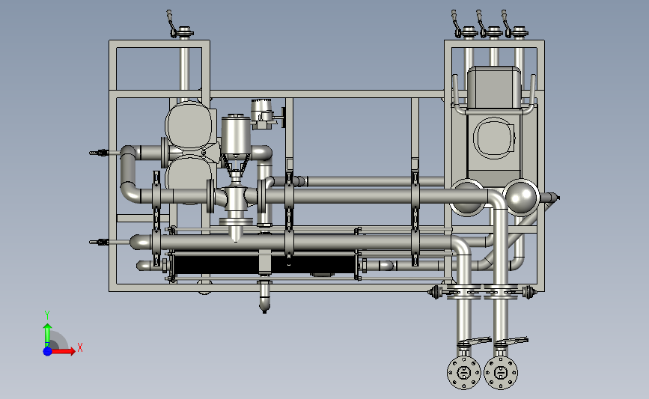Viewport: 649px width, 399px height.
Task: Select the left flanged butterfly valve at bottom
Action: (x=464, y=373)
